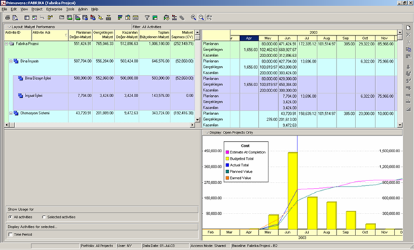Click the Assign Resources person icon

pyautogui.click(x=408, y=67)
